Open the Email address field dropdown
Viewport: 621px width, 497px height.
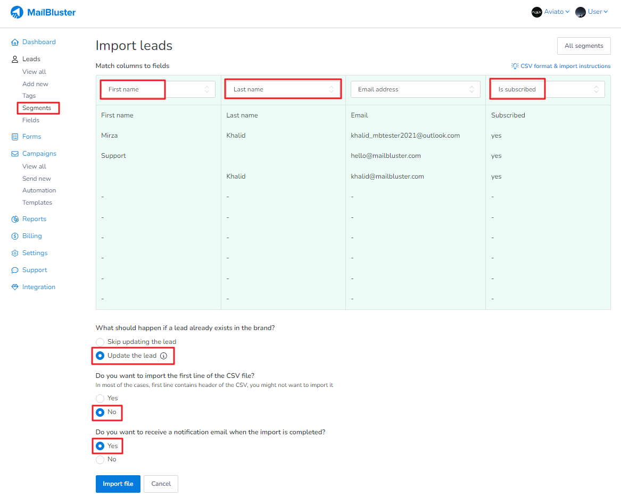pos(415,89)
